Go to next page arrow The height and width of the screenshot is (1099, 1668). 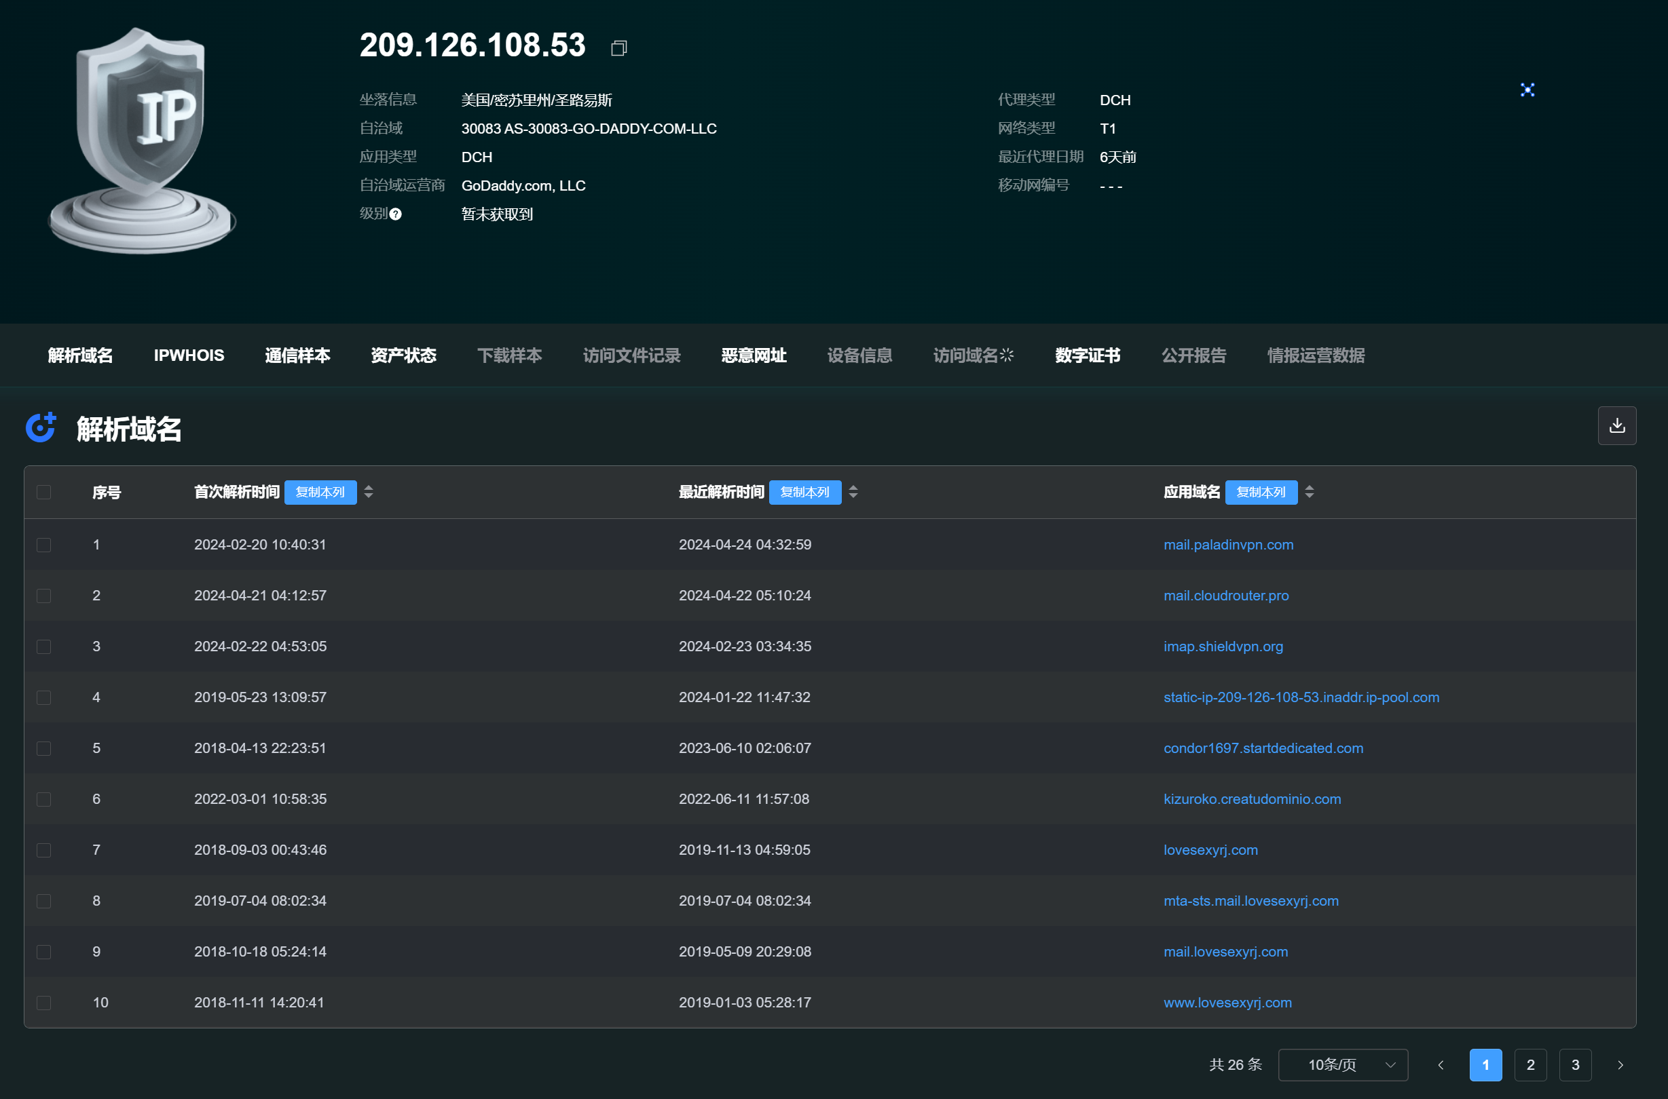pyautogui.click(x=1620, y=1064)
